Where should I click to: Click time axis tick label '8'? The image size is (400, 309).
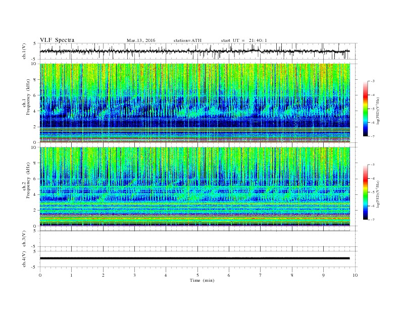[x=292, y=275]
